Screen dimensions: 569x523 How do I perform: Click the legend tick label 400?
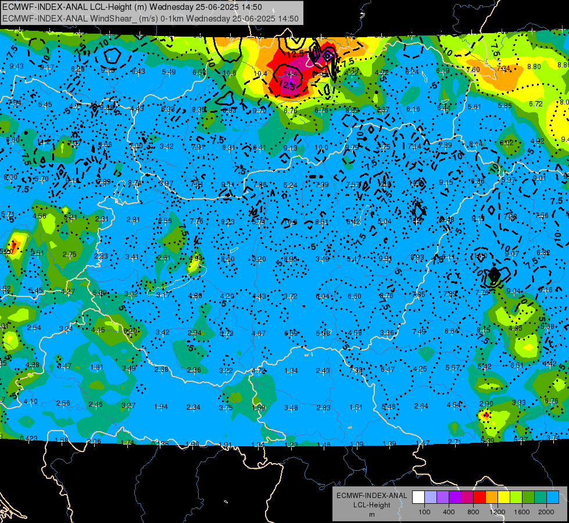[449, 512]
